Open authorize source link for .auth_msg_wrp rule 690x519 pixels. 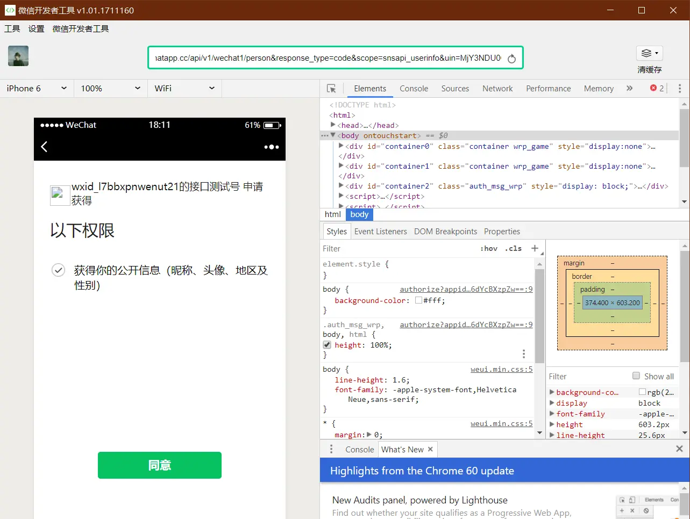[x=466, y=325]
